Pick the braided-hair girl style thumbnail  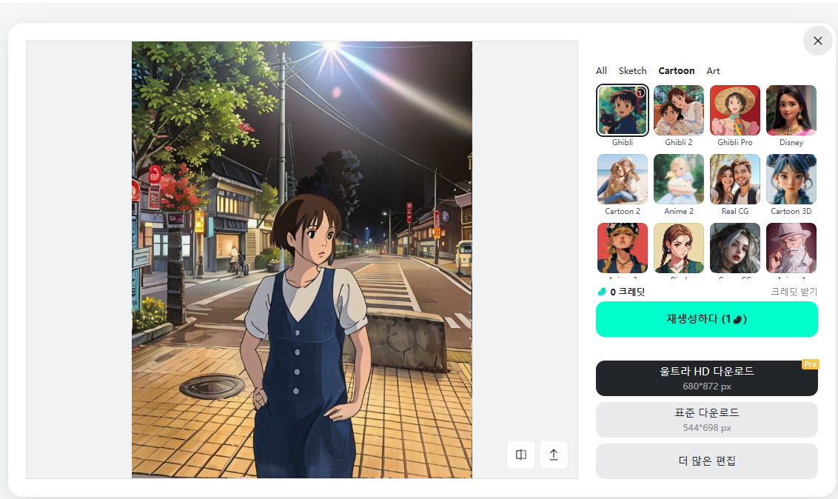(679, 248)
